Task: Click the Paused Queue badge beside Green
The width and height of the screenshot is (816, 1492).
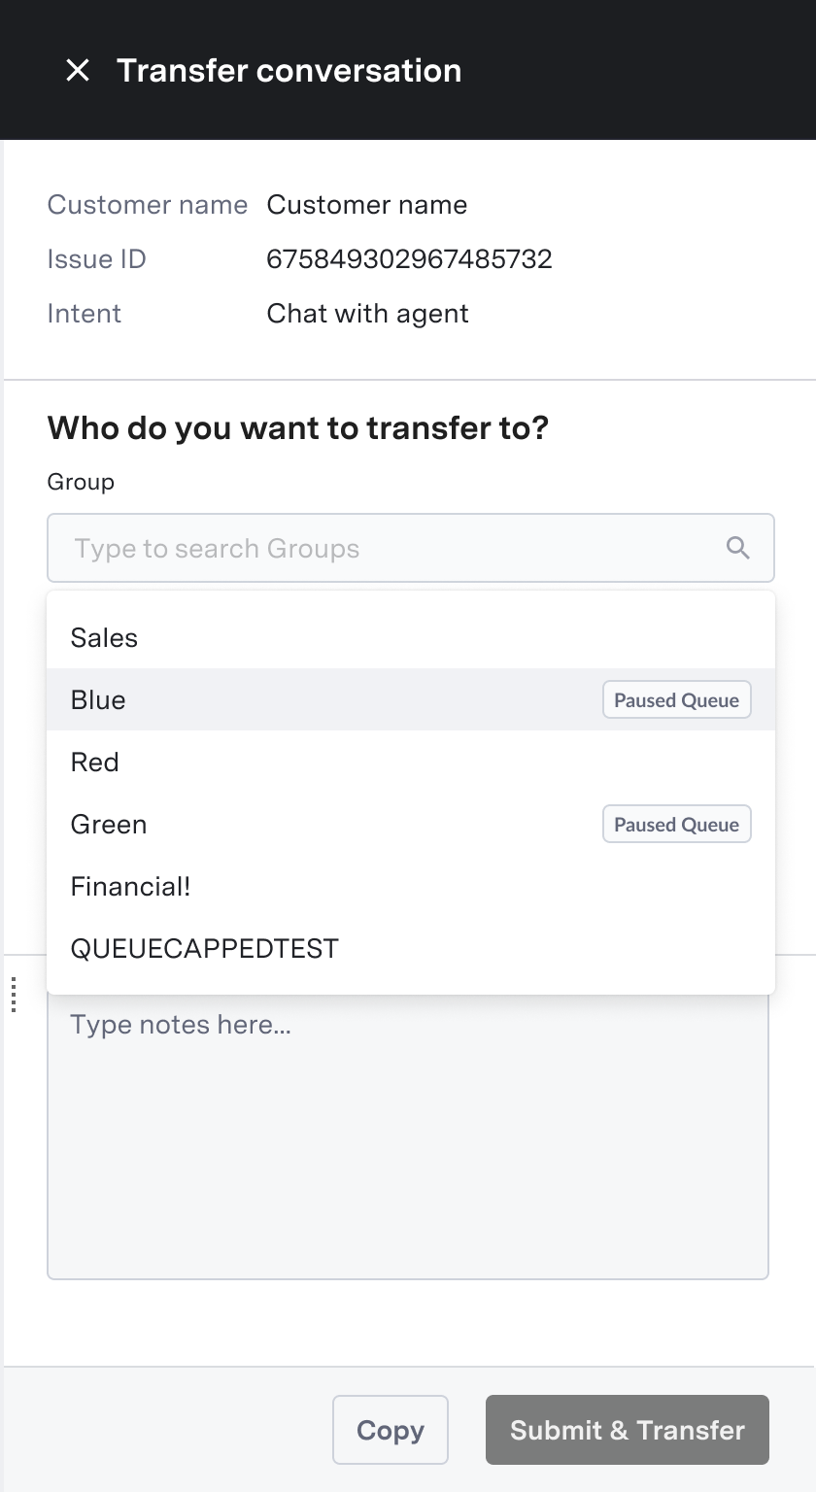Action: tap(676, 824)
